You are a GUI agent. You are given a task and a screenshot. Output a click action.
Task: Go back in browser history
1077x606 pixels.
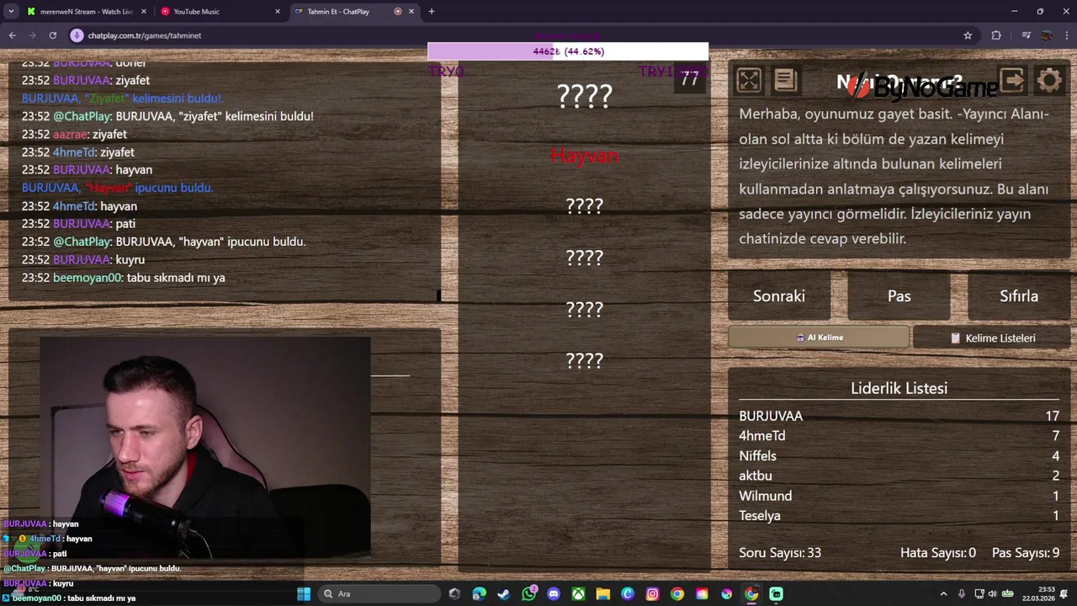pos(13,35)
